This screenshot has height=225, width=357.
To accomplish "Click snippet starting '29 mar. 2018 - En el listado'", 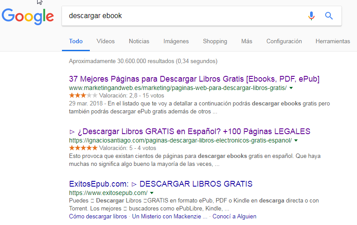I will 200,108.
